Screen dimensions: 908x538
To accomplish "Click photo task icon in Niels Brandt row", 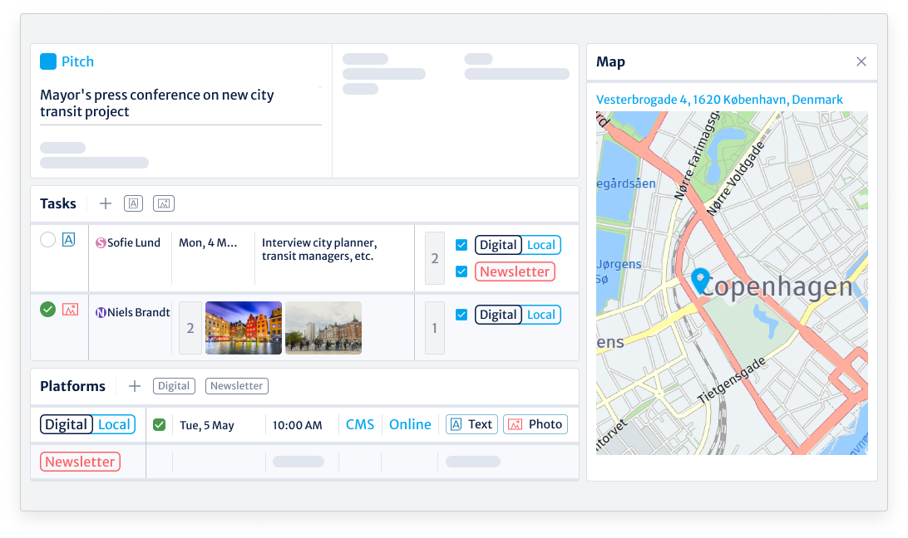I will [70, 310].
